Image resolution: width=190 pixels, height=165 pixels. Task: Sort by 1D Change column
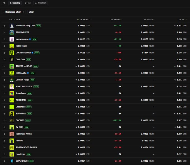(x=117, y=19)
